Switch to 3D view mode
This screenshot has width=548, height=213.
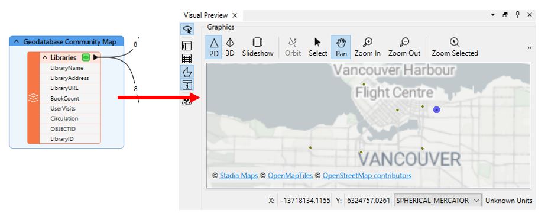[229, 47]
